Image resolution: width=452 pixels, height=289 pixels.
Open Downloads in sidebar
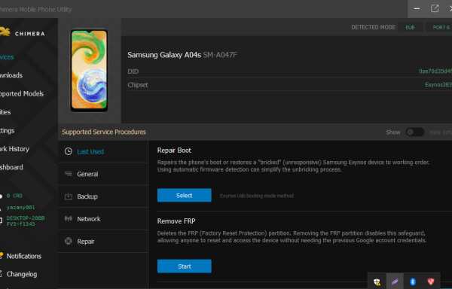coord(11,75)
